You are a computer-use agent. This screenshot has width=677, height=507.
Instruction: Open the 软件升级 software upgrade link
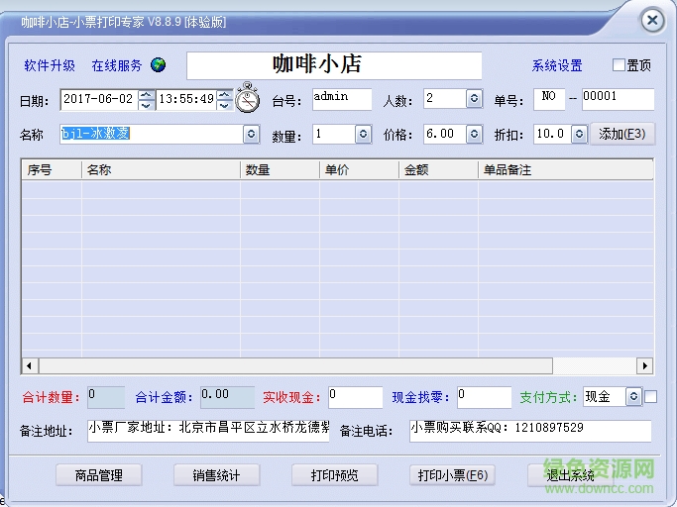click(50, 66)
